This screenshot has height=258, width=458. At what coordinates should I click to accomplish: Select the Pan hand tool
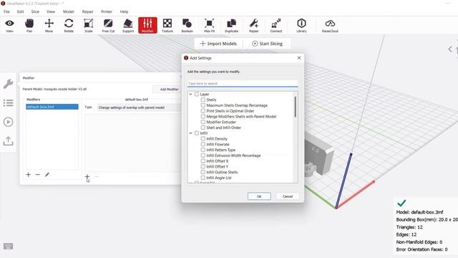pos(29,26)
